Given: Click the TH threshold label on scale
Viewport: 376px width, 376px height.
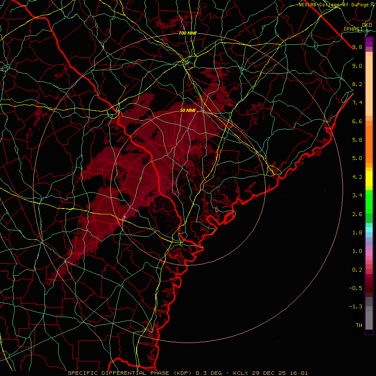Looking at the screenshot, I should point(359,325).
